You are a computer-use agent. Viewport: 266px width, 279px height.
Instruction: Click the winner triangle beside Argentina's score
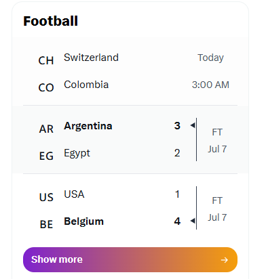tap(193, 125)
